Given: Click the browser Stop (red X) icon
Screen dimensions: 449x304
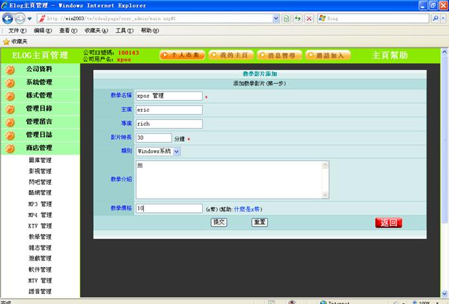Looking at the screenshot, I should [309, 18].
